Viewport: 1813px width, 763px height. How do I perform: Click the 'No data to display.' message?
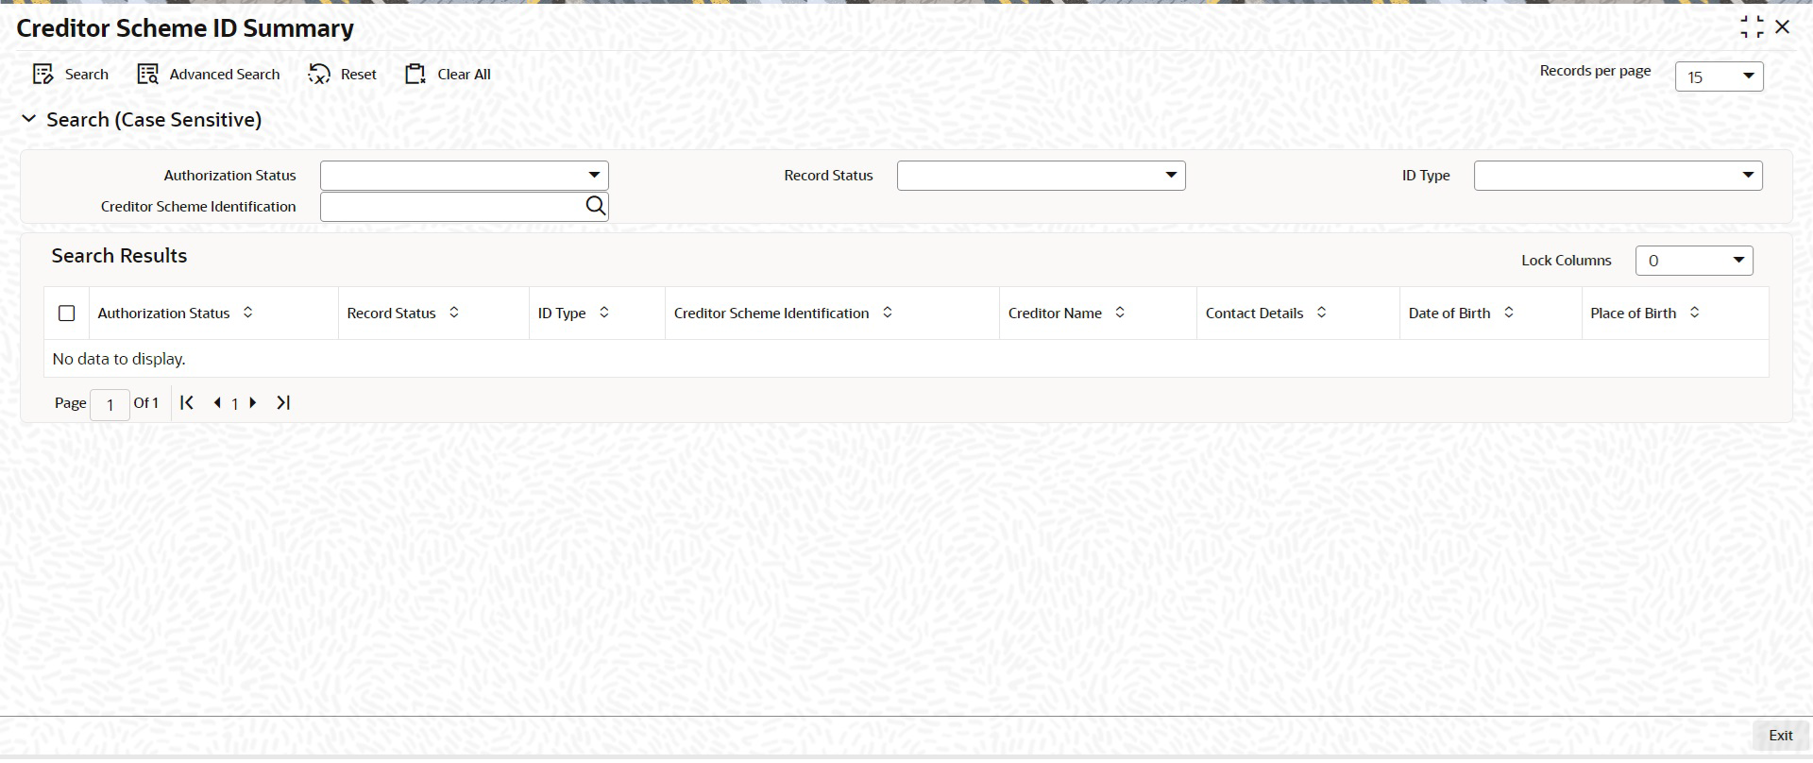point(119,359)
